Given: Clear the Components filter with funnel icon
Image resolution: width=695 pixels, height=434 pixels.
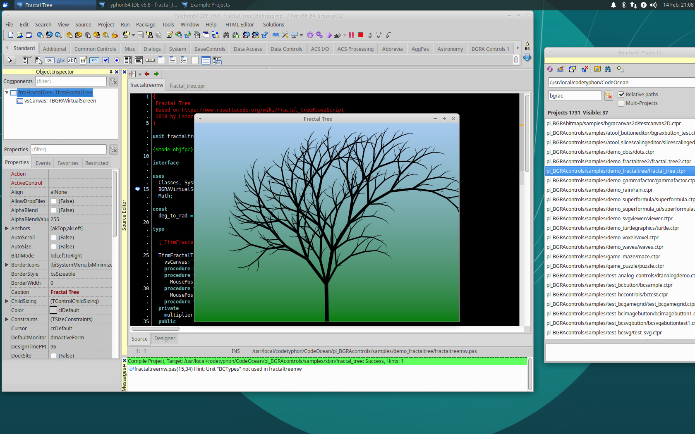Looking at the screenshot, I should pos(113,81).
